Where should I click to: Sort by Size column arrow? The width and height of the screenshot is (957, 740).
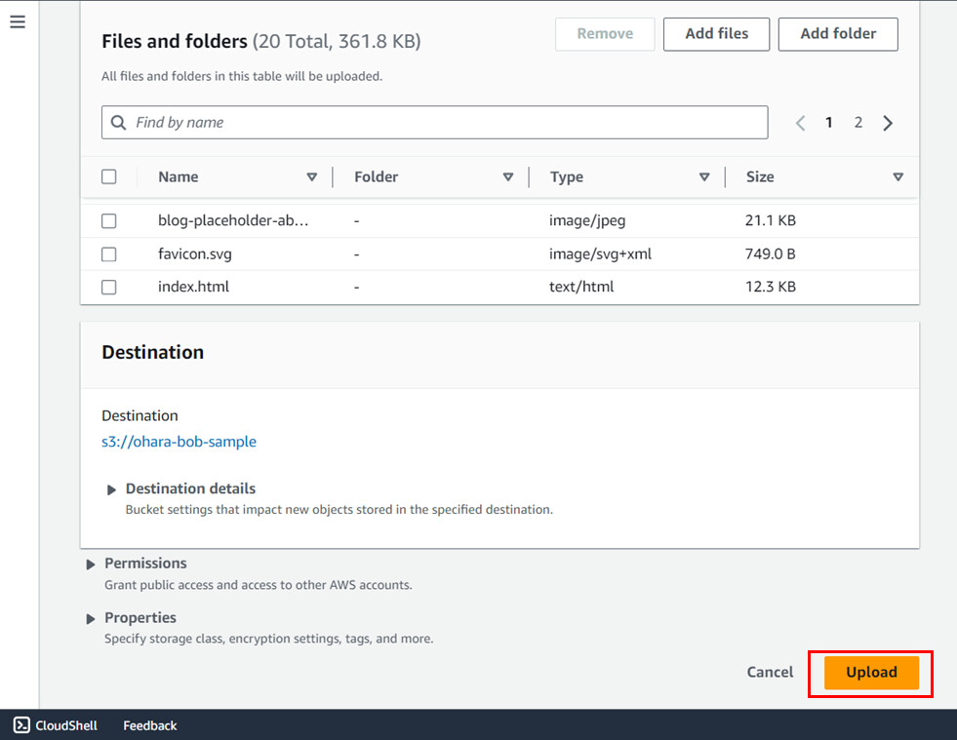pos(897,177)
